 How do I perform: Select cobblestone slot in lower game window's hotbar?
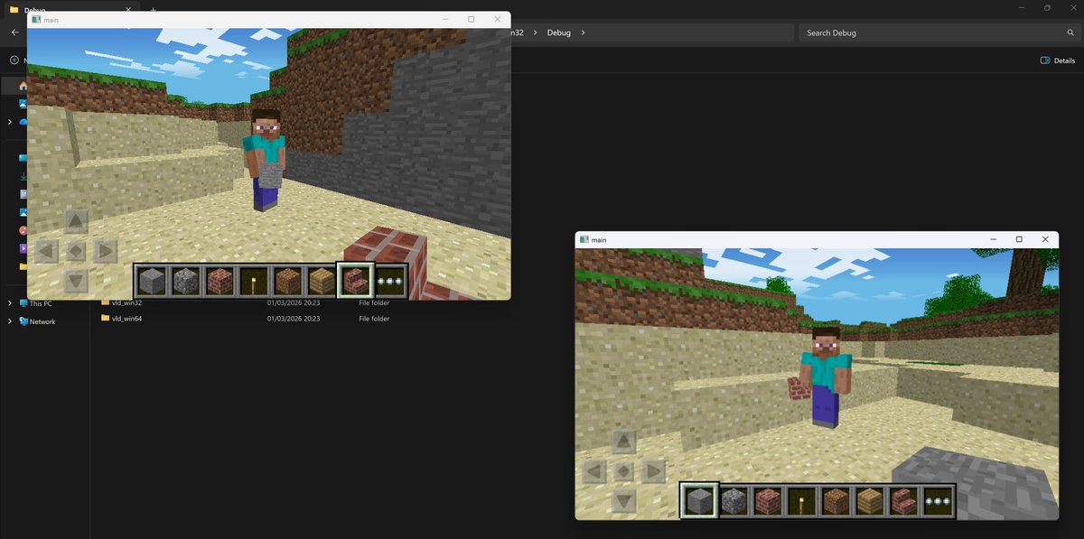(x=734, y=500)
